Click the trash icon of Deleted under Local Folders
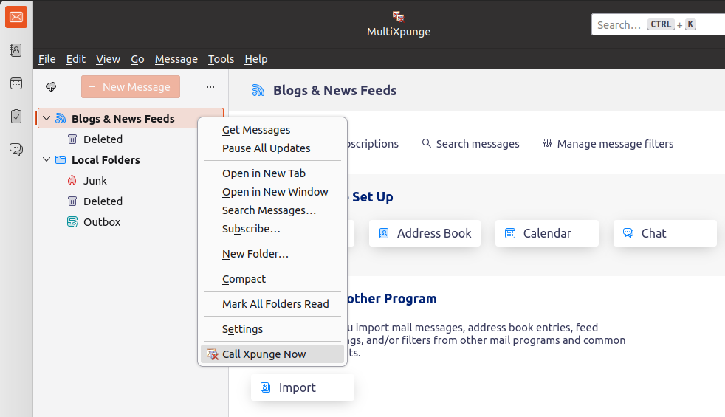 click(72, 201)
